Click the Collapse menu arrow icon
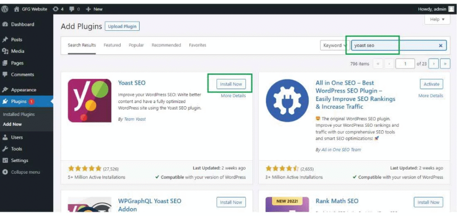 point(5,172)
